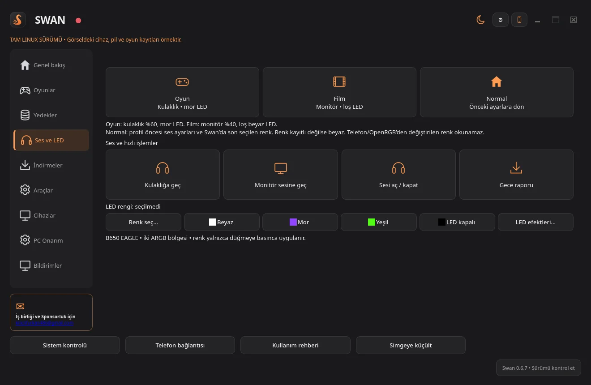Open Yedekler sidebar section

click(51, 115)
